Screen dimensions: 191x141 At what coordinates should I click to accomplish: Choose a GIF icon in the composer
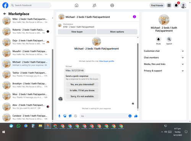76,116
